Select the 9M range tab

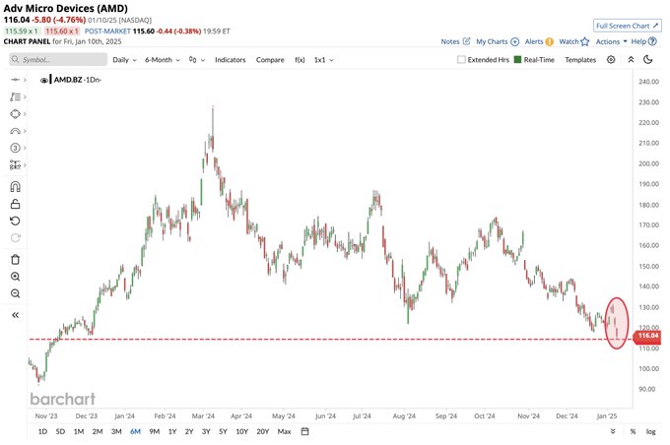point(155,431)
